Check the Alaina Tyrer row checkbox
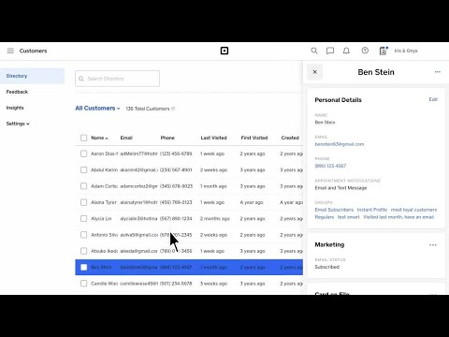 [x=83, y=202]
